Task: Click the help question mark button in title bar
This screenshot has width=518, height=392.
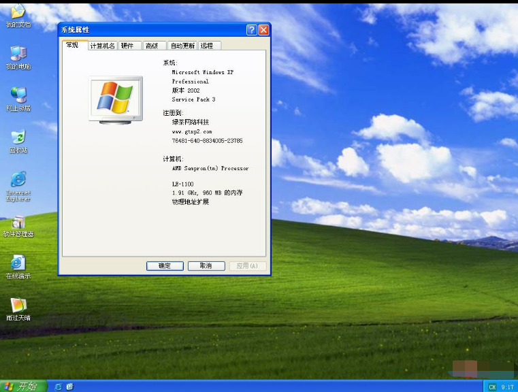Action: pyautogui.click(x=251, y=30)
